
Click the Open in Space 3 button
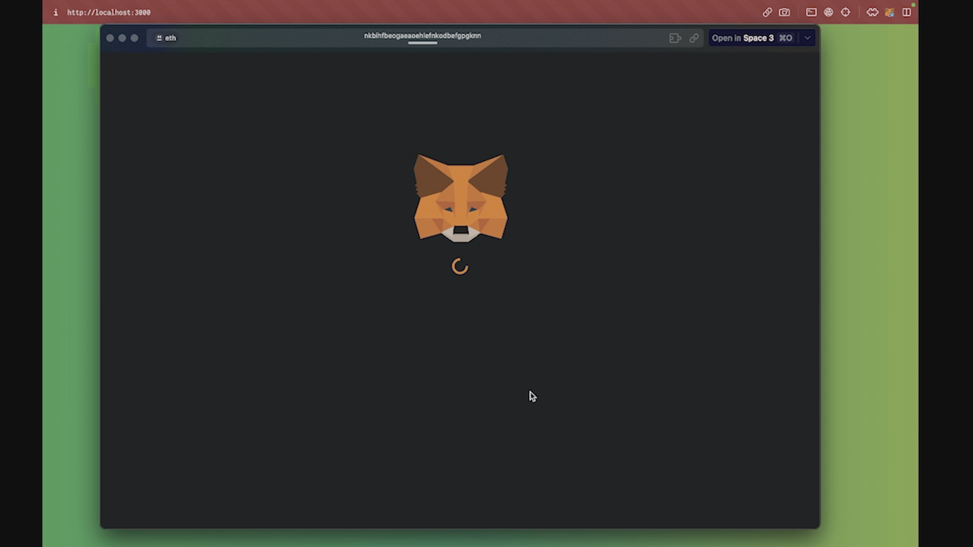(x=753, y=38)
